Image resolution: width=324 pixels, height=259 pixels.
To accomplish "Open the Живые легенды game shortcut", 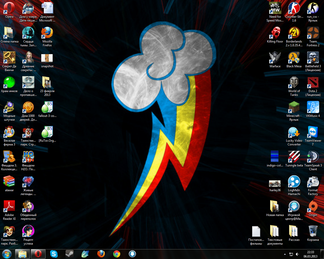I will 28,185.
